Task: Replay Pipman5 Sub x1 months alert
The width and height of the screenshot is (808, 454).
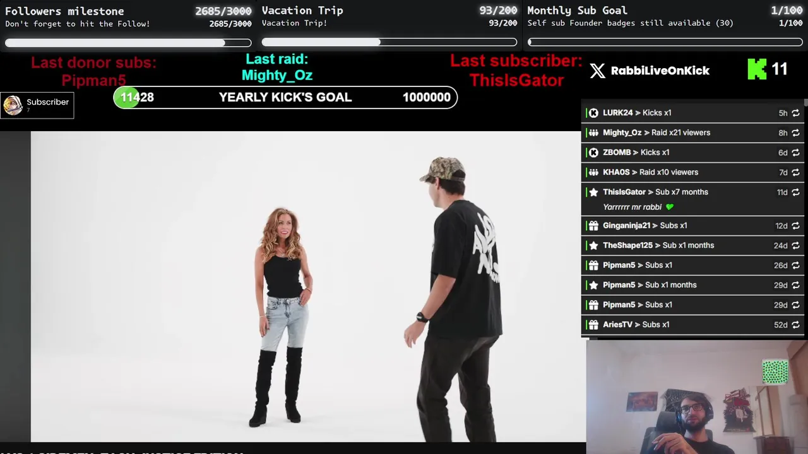Action: 795,285
